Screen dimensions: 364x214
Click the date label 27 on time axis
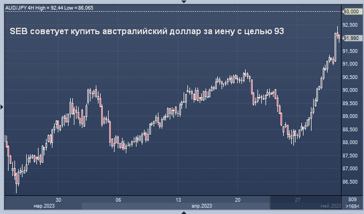(297, 199)
